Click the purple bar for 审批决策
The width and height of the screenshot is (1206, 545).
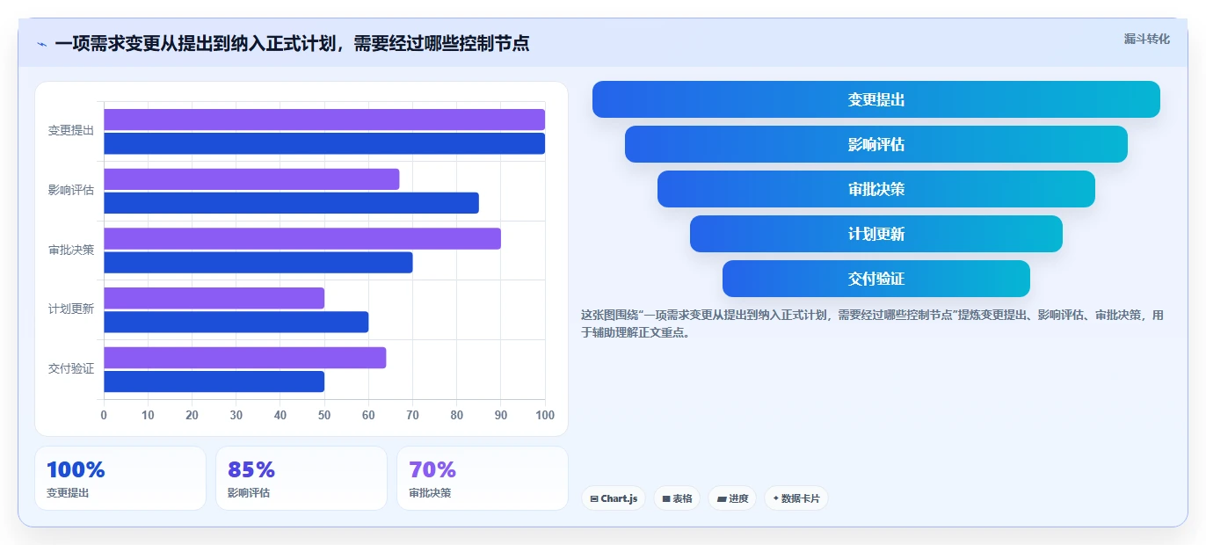pos(302,238)
